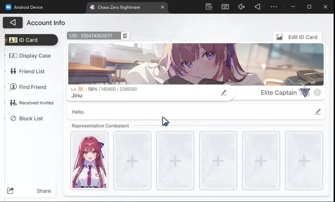Mute the emulator sound
The image size is (335, 202).
[x=241, y=7]
